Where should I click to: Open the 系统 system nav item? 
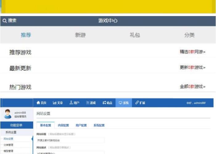pos(124,103)
